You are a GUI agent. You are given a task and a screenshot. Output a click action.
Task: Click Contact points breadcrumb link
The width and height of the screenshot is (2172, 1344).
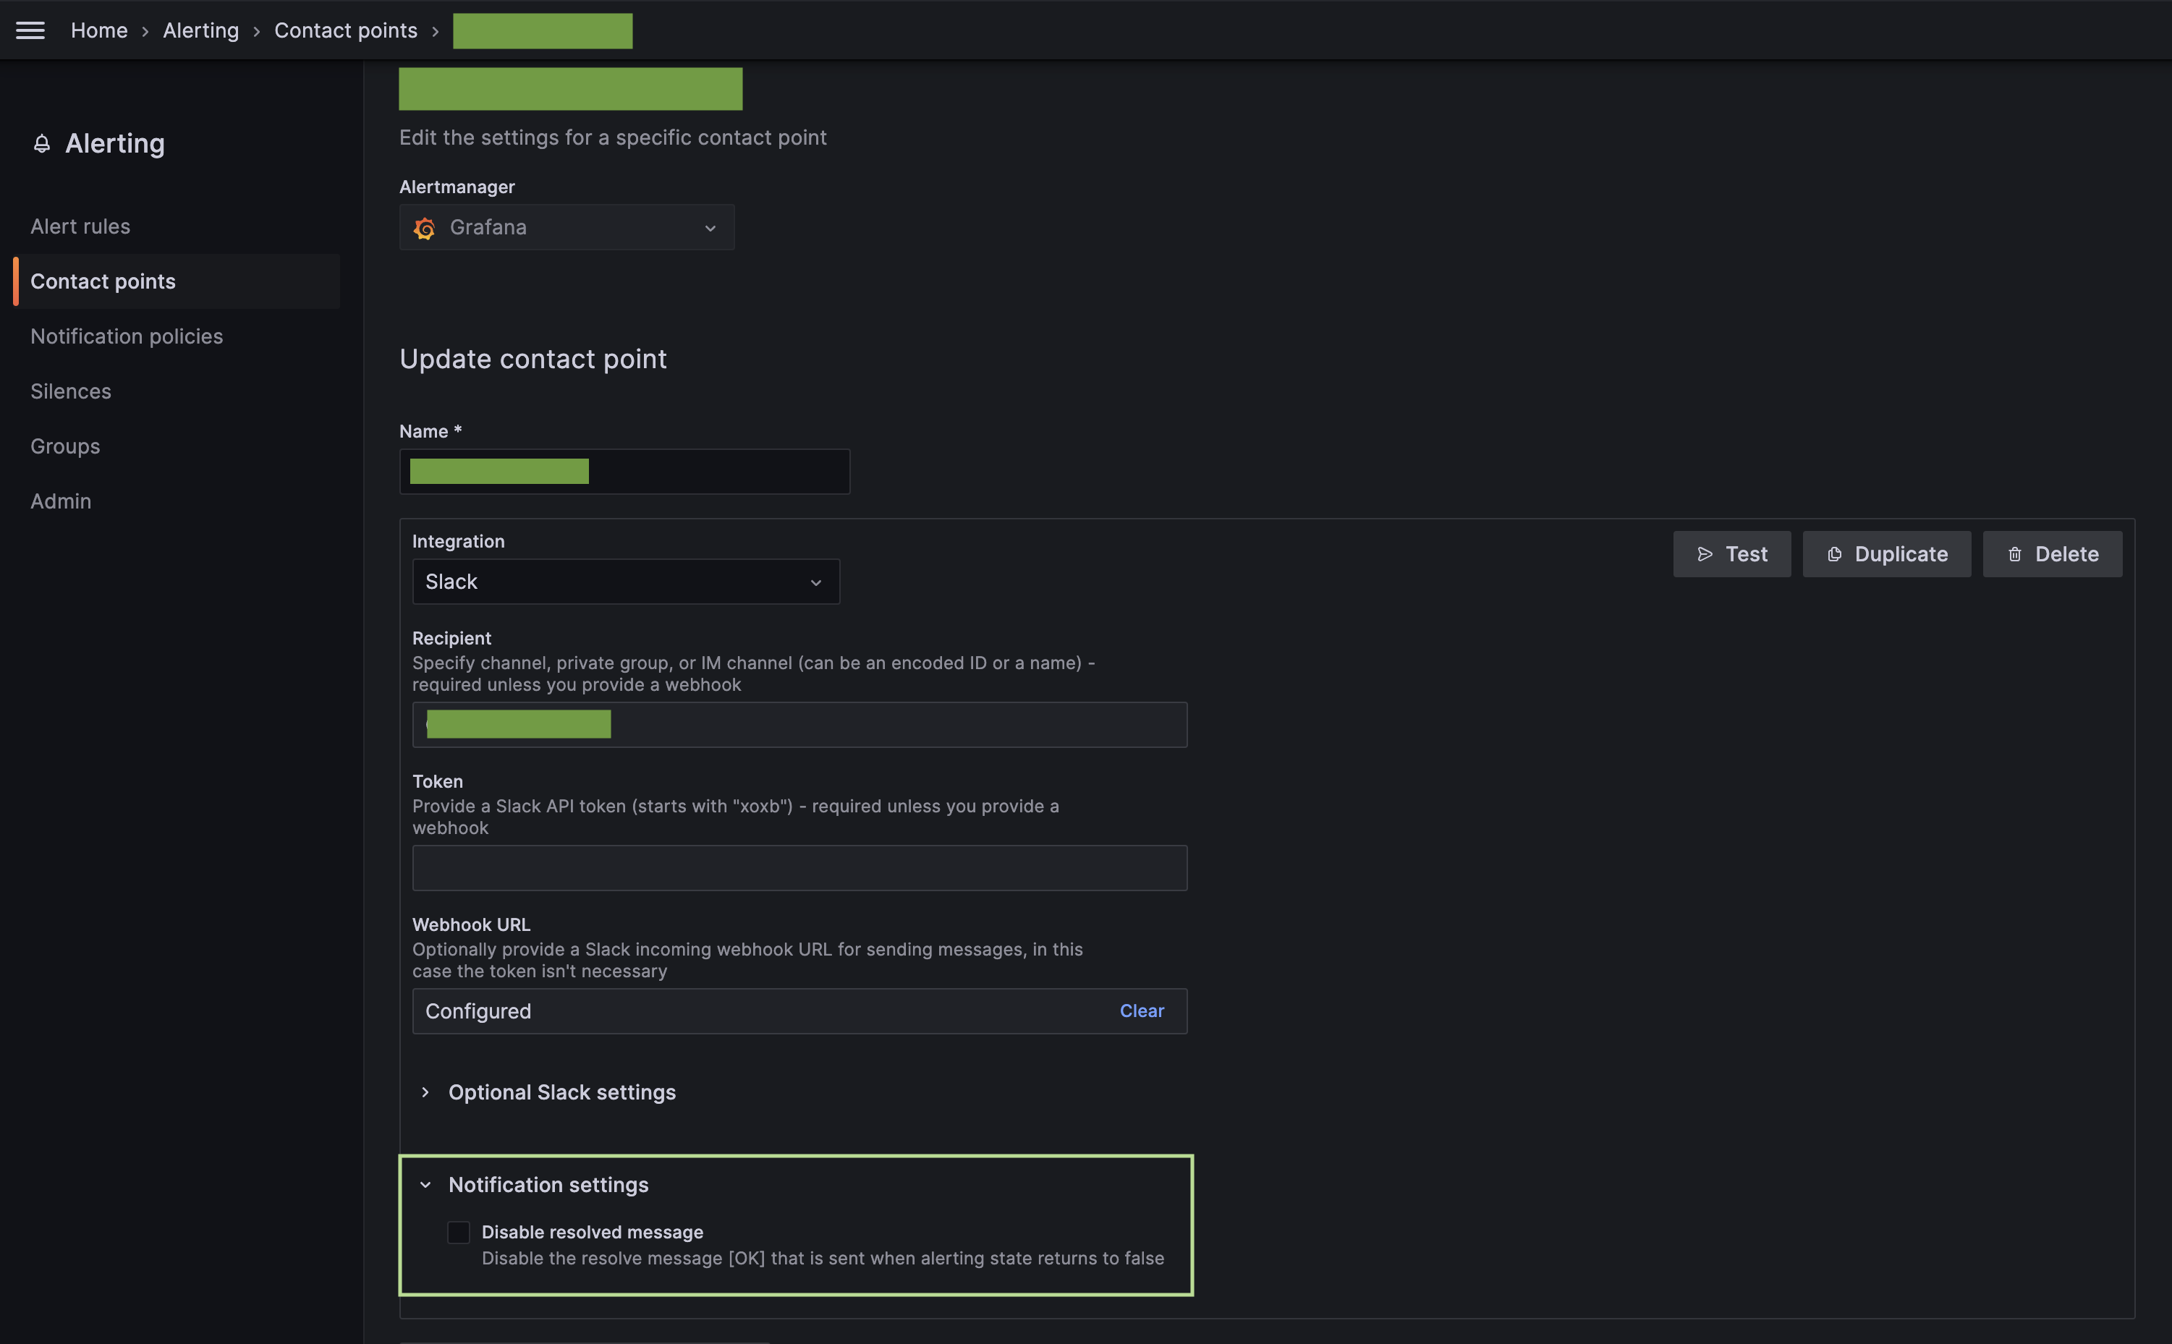[345, 31]
